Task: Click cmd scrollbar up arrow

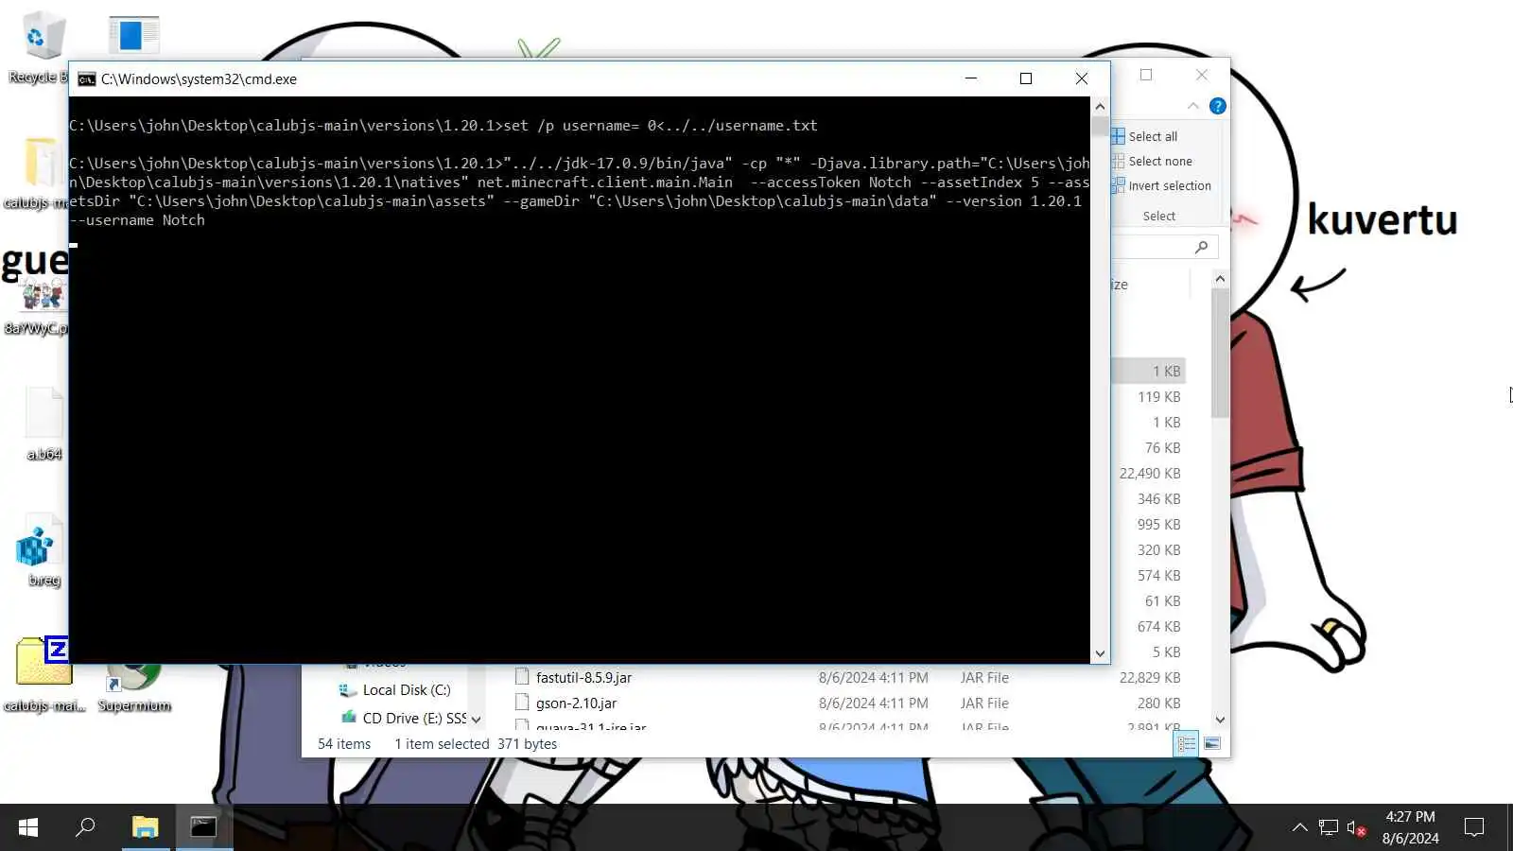Action: 1100,106
